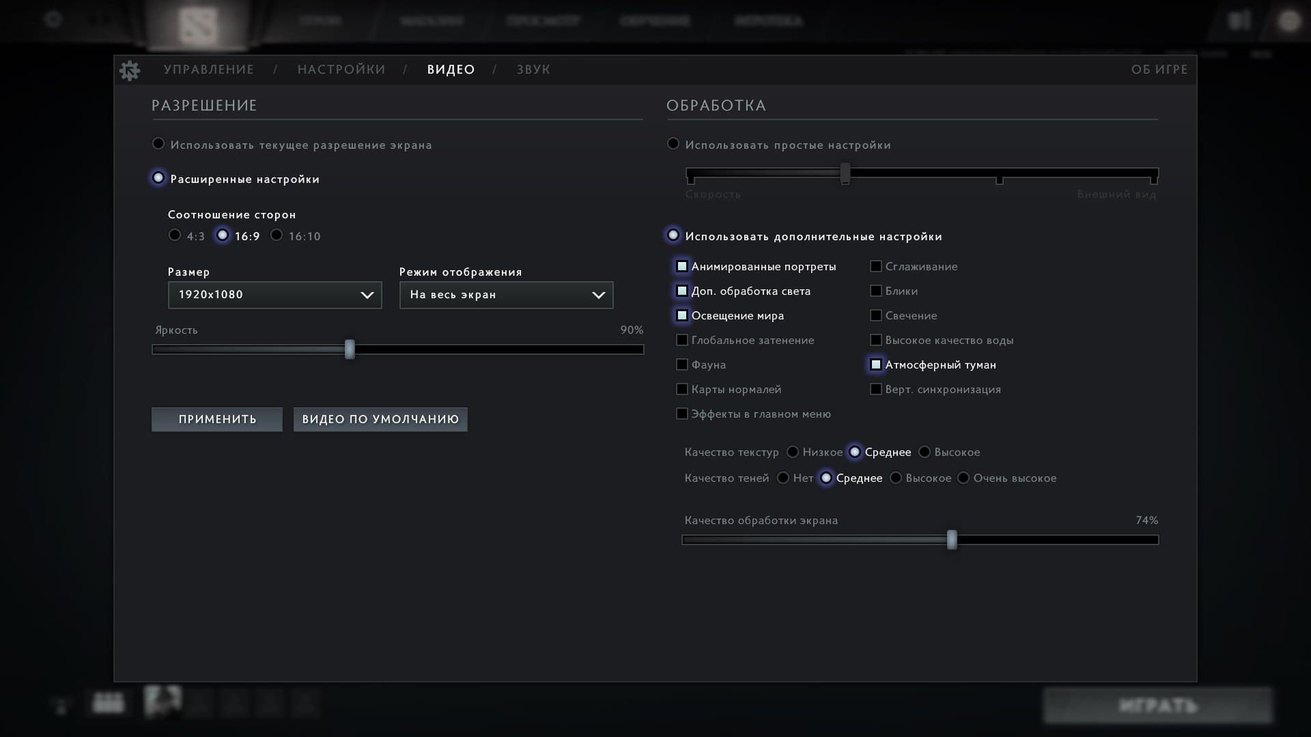Enable the Сглаживание checkbox
This screenshot has height=737, width=1311.
point(876,267)
